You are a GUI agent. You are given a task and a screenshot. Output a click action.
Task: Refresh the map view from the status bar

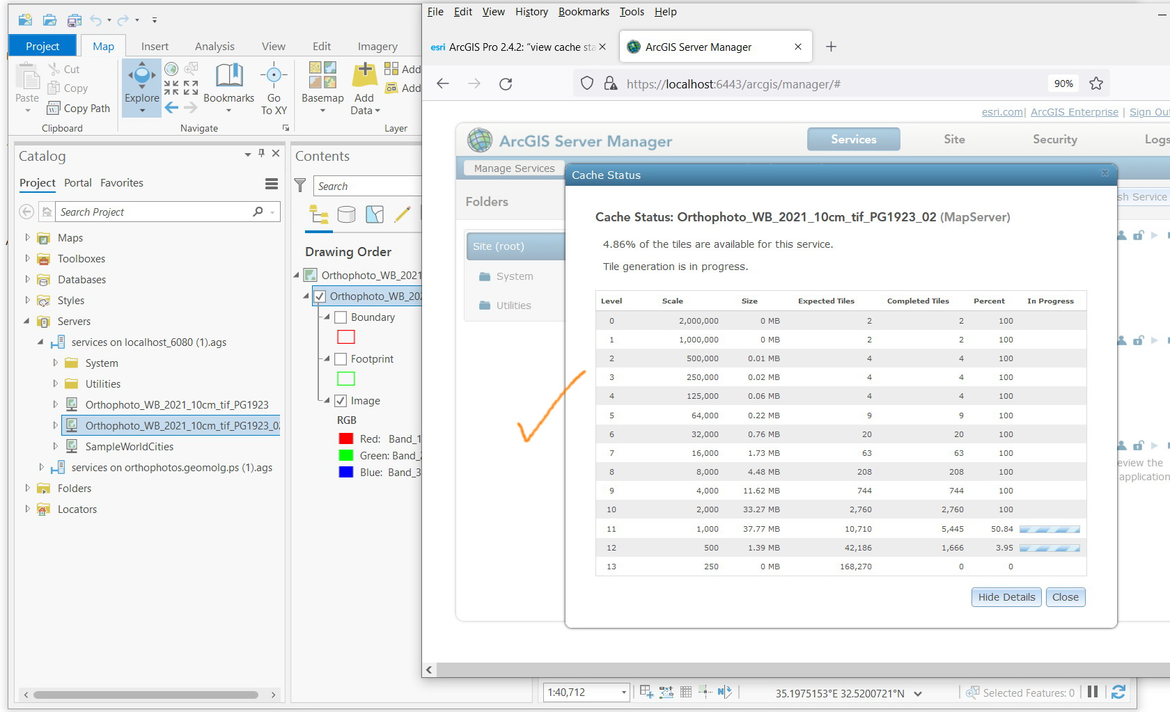click(x=1118, y=692)
